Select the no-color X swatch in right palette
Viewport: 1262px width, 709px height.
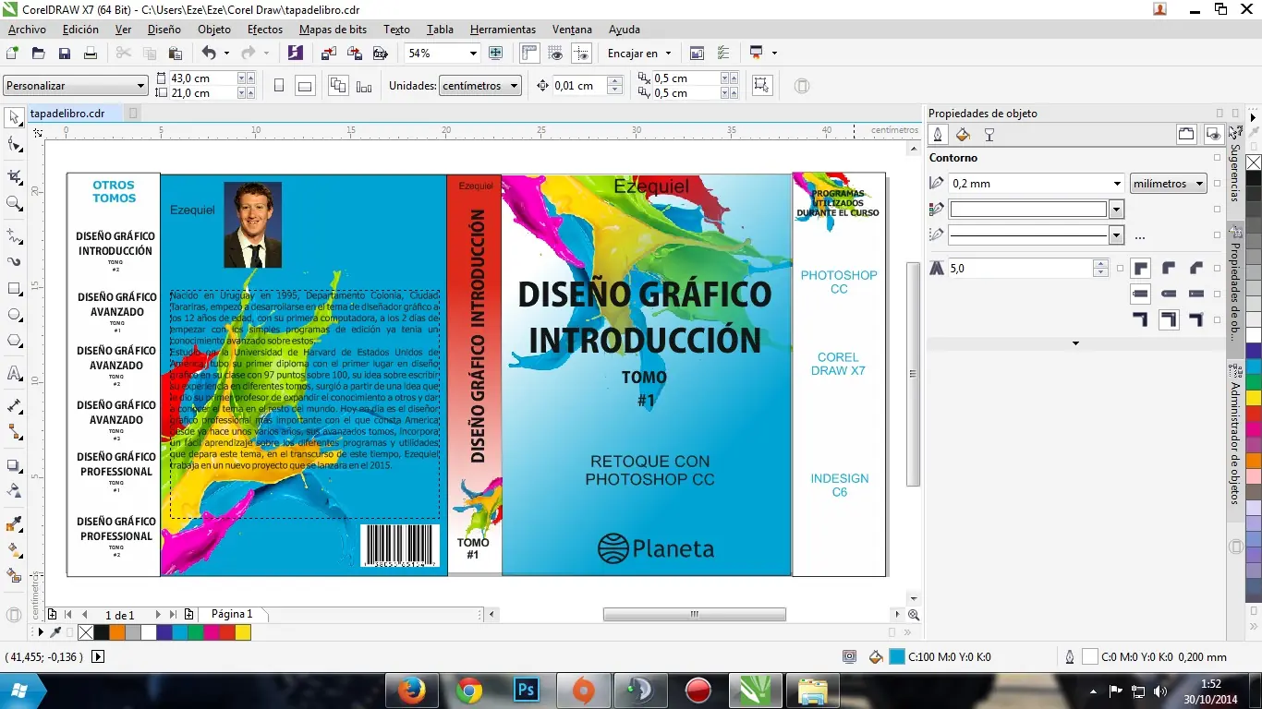pos(1254,162)
